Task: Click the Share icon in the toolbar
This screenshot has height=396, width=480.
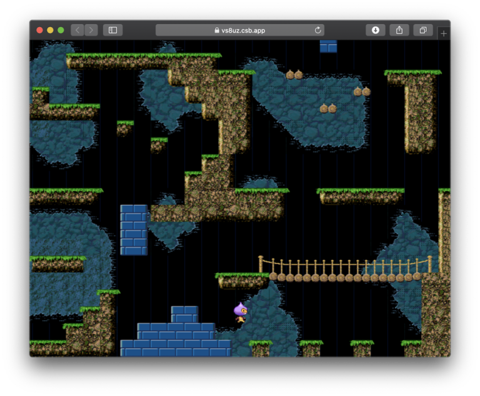Action: click(x=399, y=30)
